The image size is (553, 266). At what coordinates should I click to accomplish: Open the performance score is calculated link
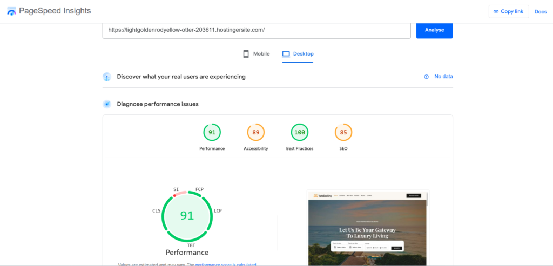click(226, 264)
